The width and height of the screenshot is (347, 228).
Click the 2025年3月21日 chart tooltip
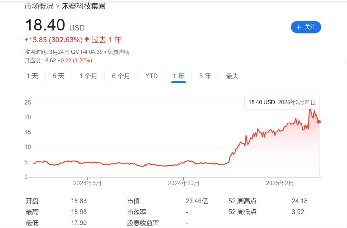[x=282, y=102]
